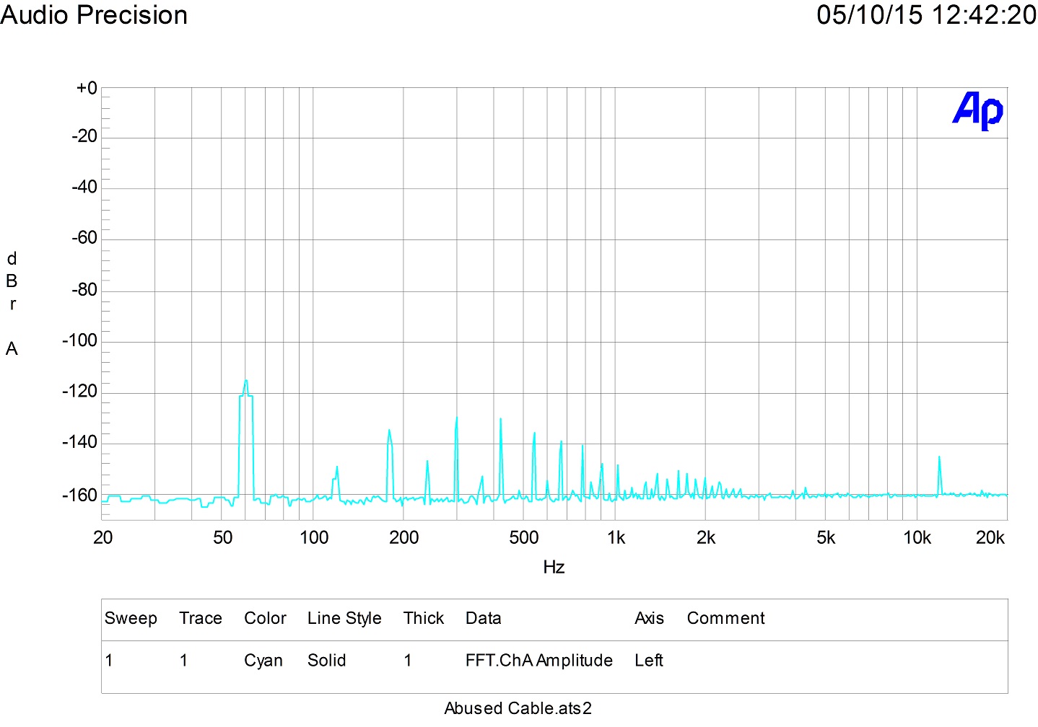
Task: Click the '5k' x-axis frequency label
Action: pos(826,537)
